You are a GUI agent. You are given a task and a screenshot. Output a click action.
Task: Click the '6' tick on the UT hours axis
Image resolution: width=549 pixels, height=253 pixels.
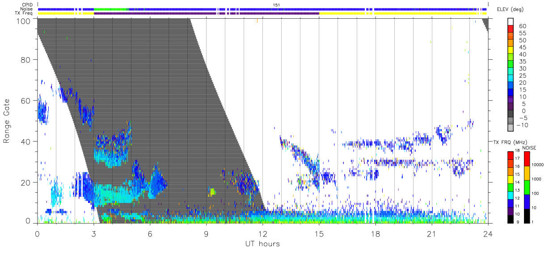click(150, 233)
